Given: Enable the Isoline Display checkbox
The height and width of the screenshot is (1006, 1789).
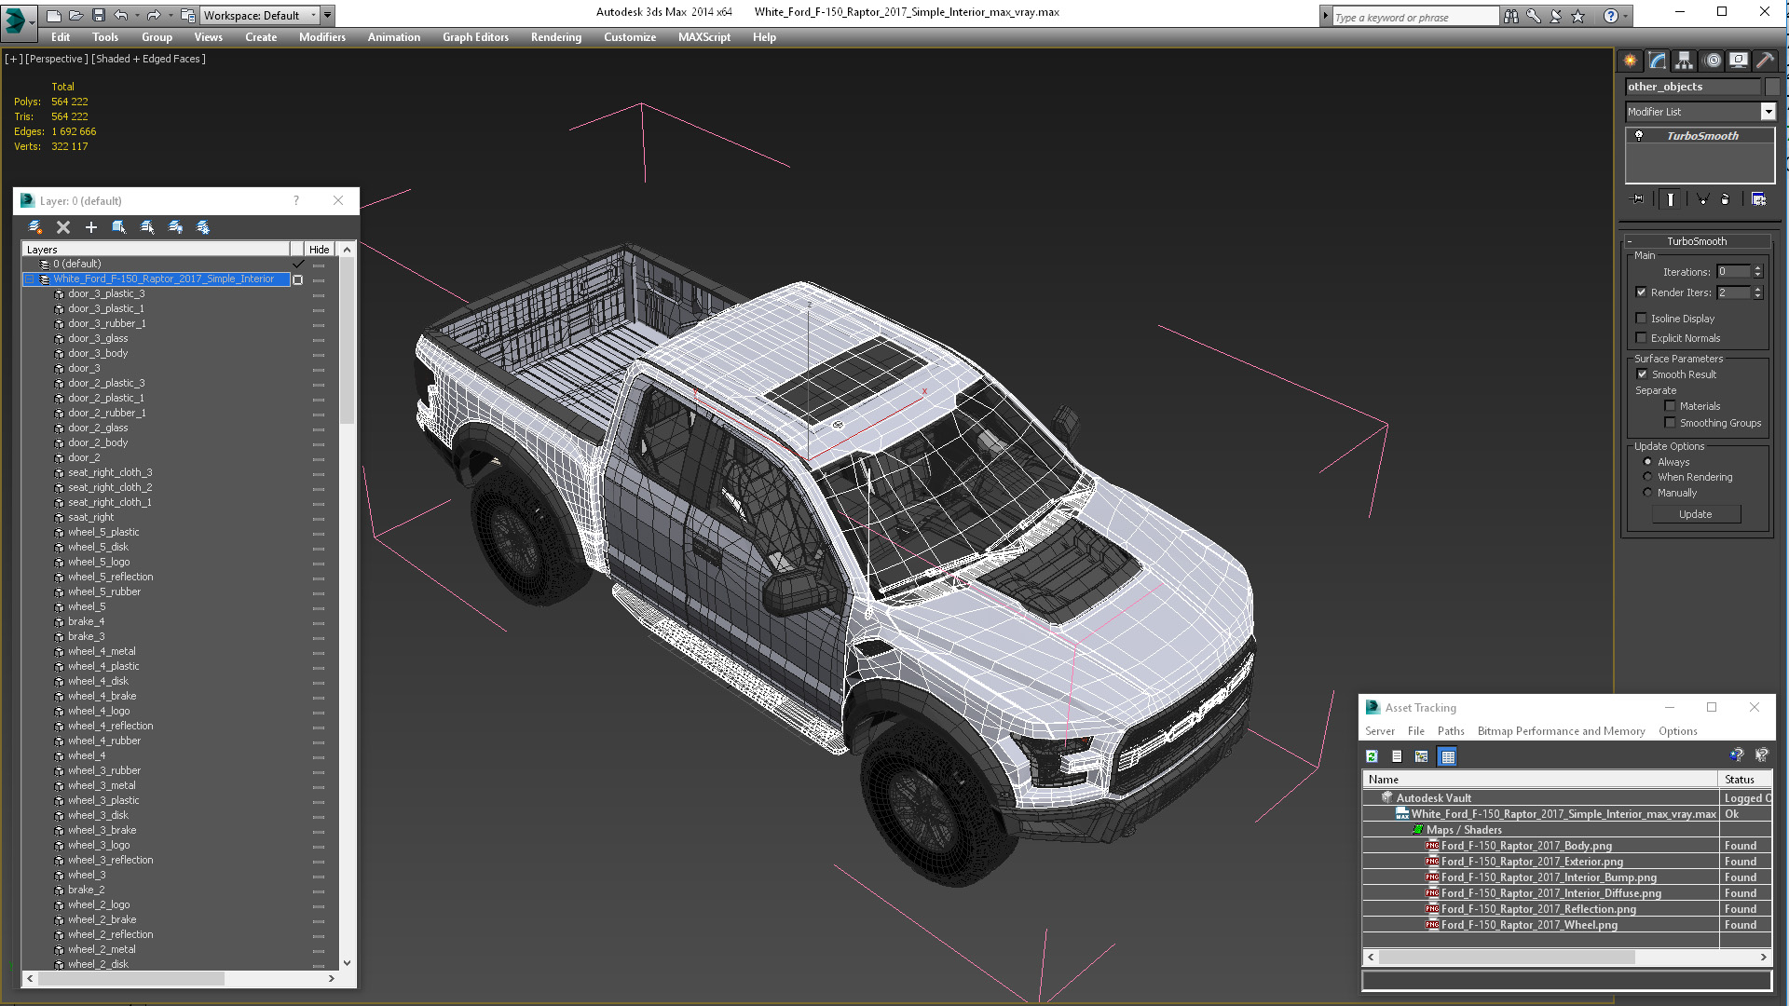Looking at the screenshot, I should (1642, 319).
